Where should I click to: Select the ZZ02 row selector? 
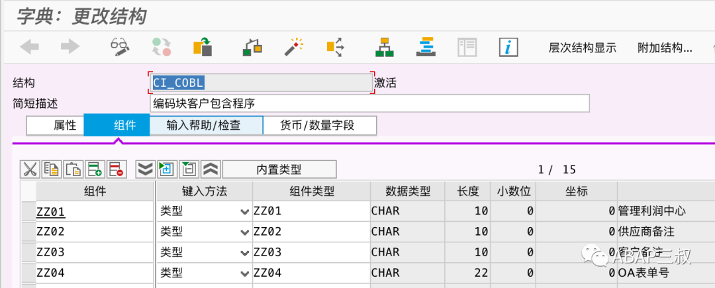coord(28,232)
